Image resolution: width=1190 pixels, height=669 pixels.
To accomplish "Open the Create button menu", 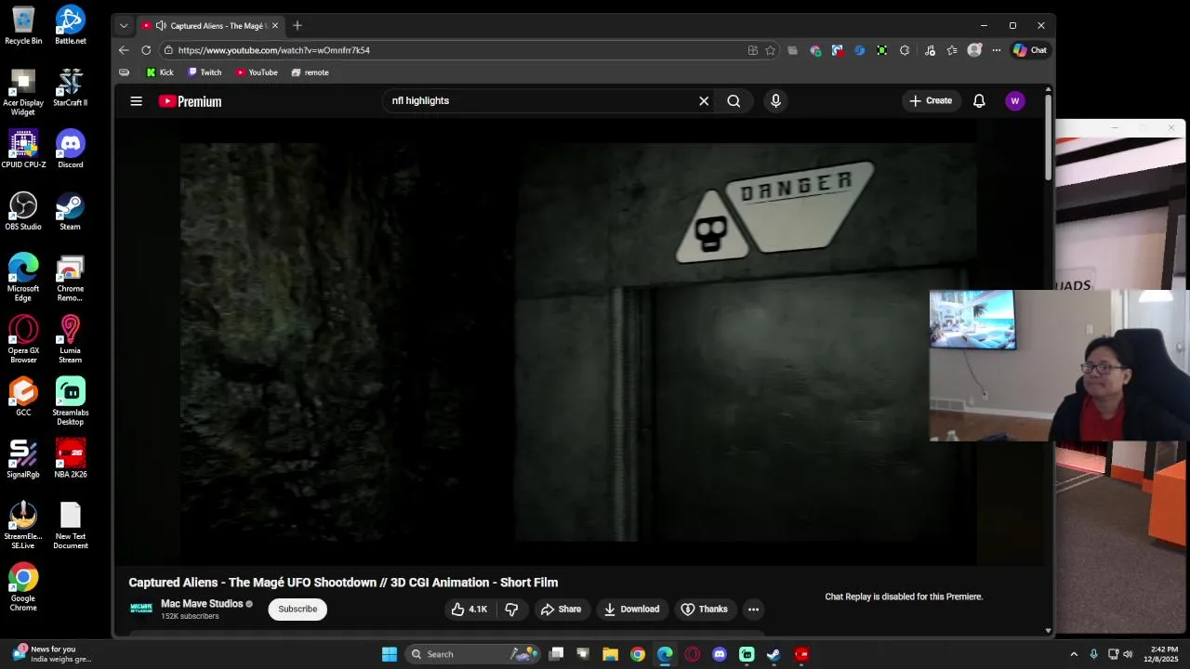I will (x=931, y=101).
